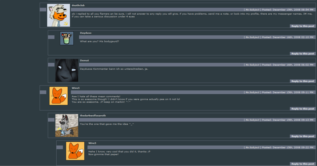317x166 pixels.
Task: Reply to Wire5's 'mean comments' post
Action: (303, 109)
